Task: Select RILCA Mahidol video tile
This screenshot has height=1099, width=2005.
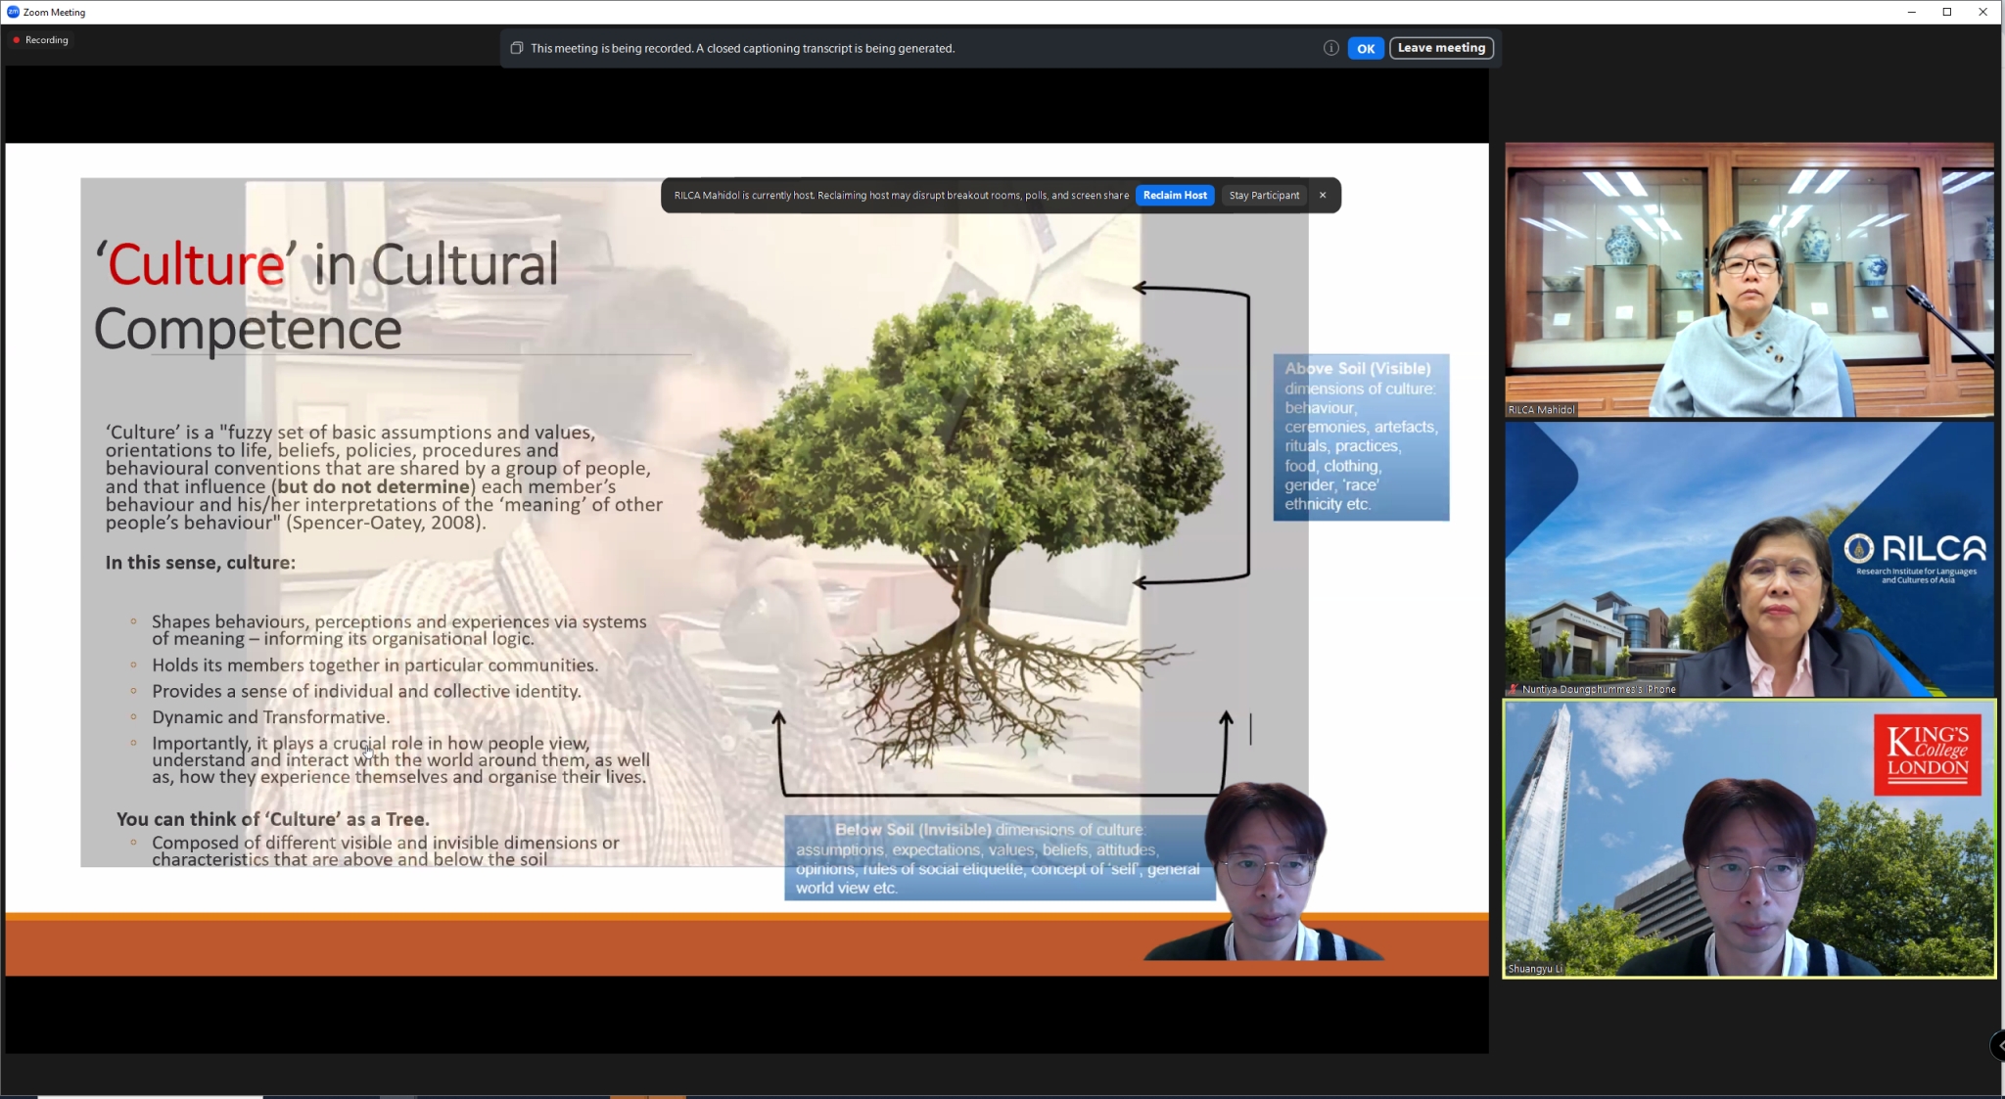Action: click(1749, 280)
